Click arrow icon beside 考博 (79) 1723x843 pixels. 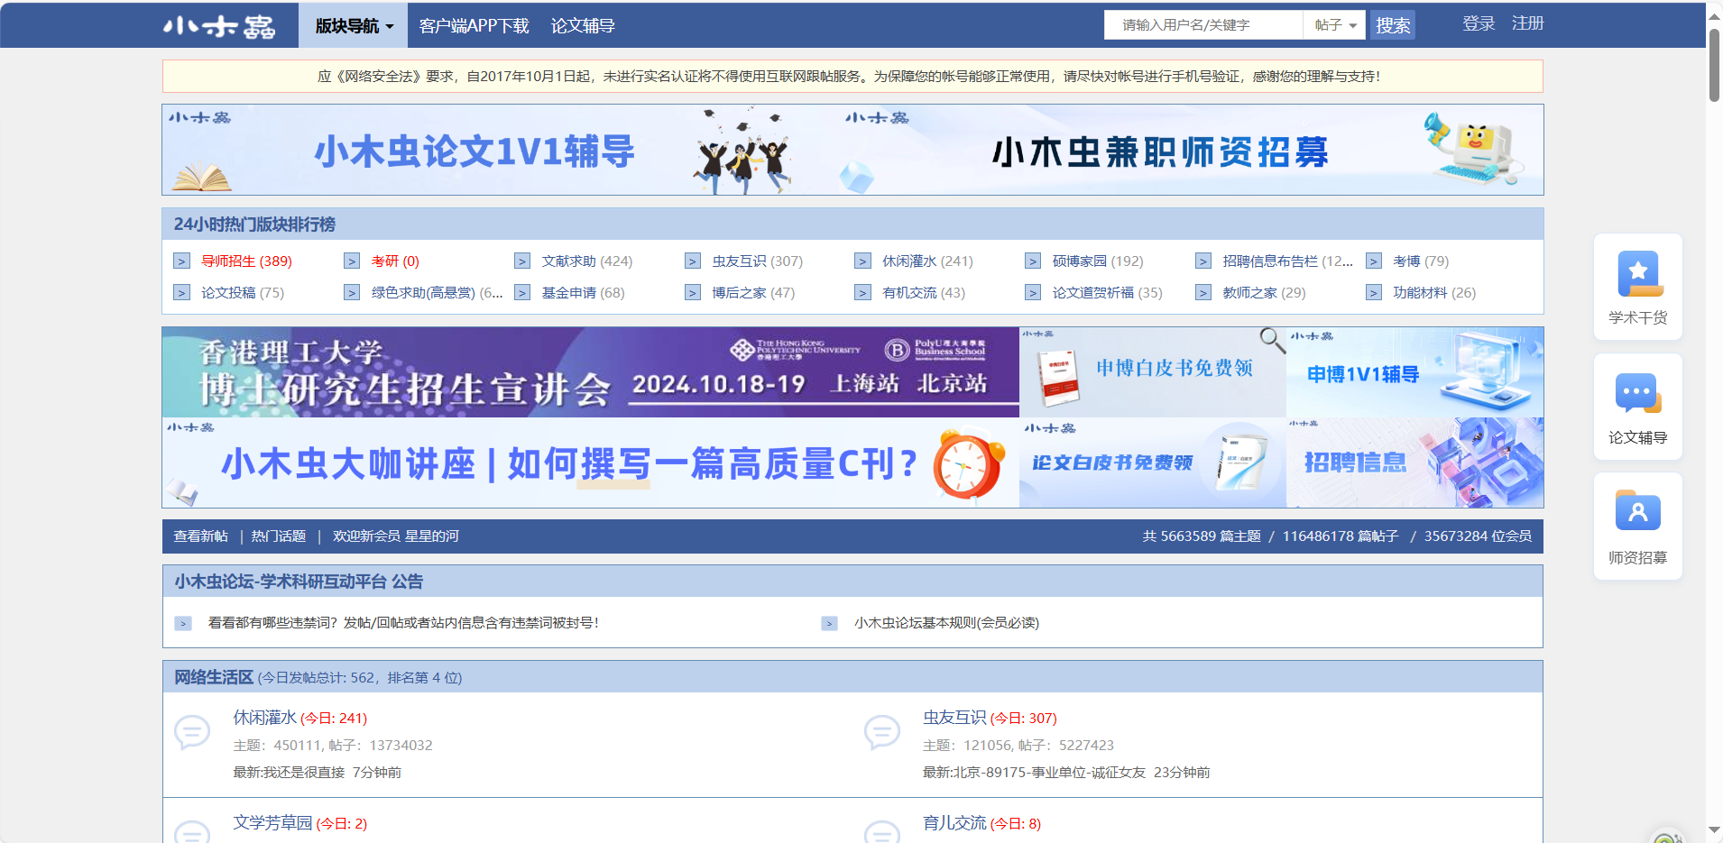(x=1374, y=261)
